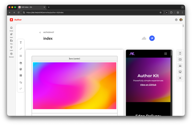
Task: Click the cloud sync status icon
Action: click(144, 38)
